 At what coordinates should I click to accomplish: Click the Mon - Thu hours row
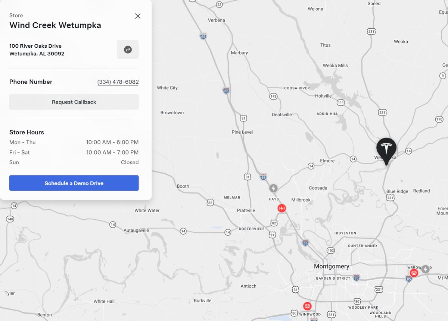point(74,142)
